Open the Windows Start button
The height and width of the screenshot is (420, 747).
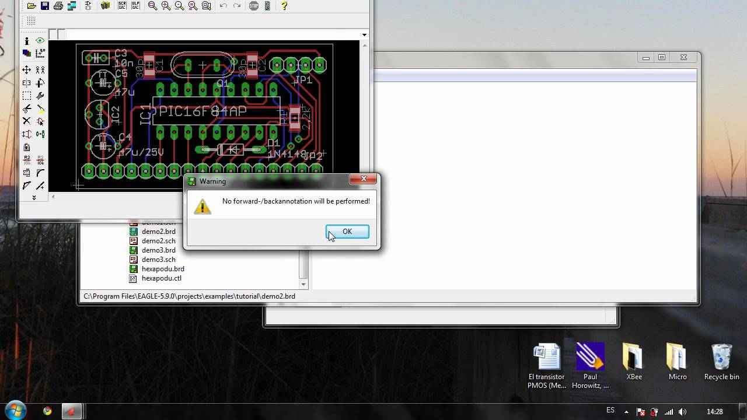pyautogui.click(x=15, y=411)
